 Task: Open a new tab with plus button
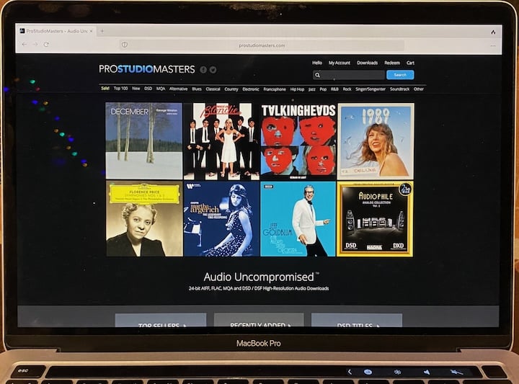point(102,31)
